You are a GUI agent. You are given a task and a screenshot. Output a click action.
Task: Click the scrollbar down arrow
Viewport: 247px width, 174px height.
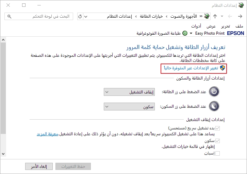3,154
